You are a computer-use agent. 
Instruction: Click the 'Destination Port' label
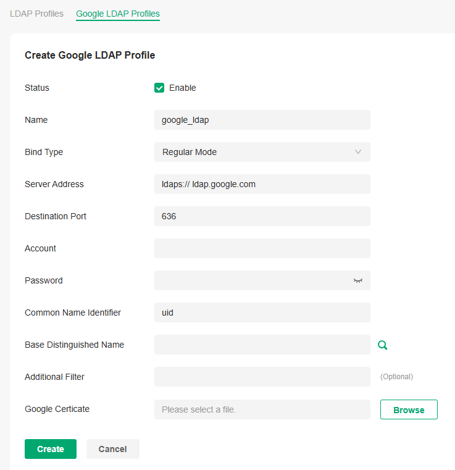coord(56,216)
